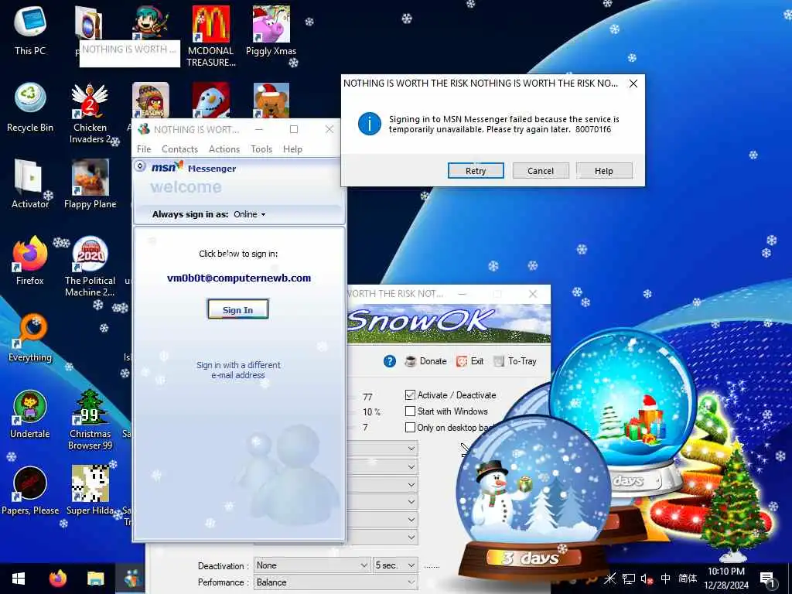
Task: Open dropdown directly above Deactivation row
Action: click(382, 537)
